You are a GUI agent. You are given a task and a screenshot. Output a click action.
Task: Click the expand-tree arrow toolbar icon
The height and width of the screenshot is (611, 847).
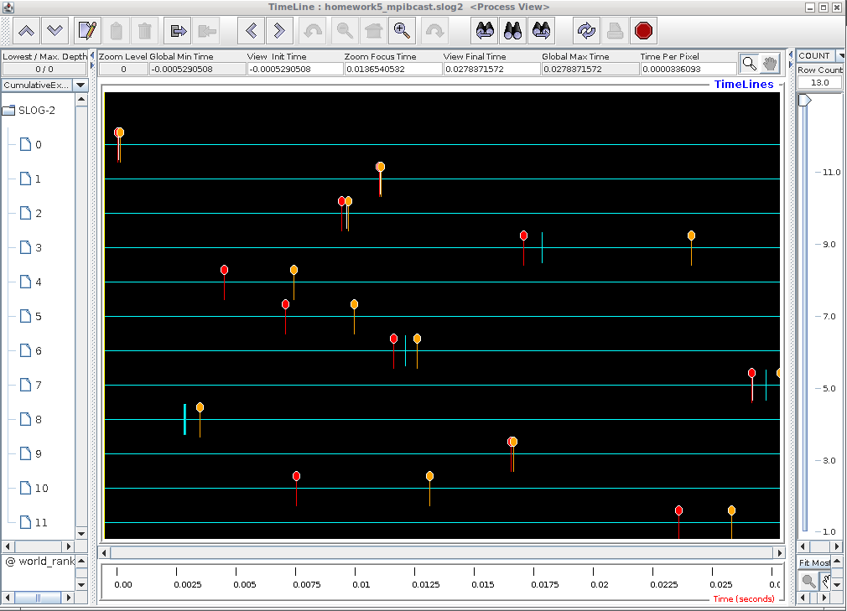[178, 31]
